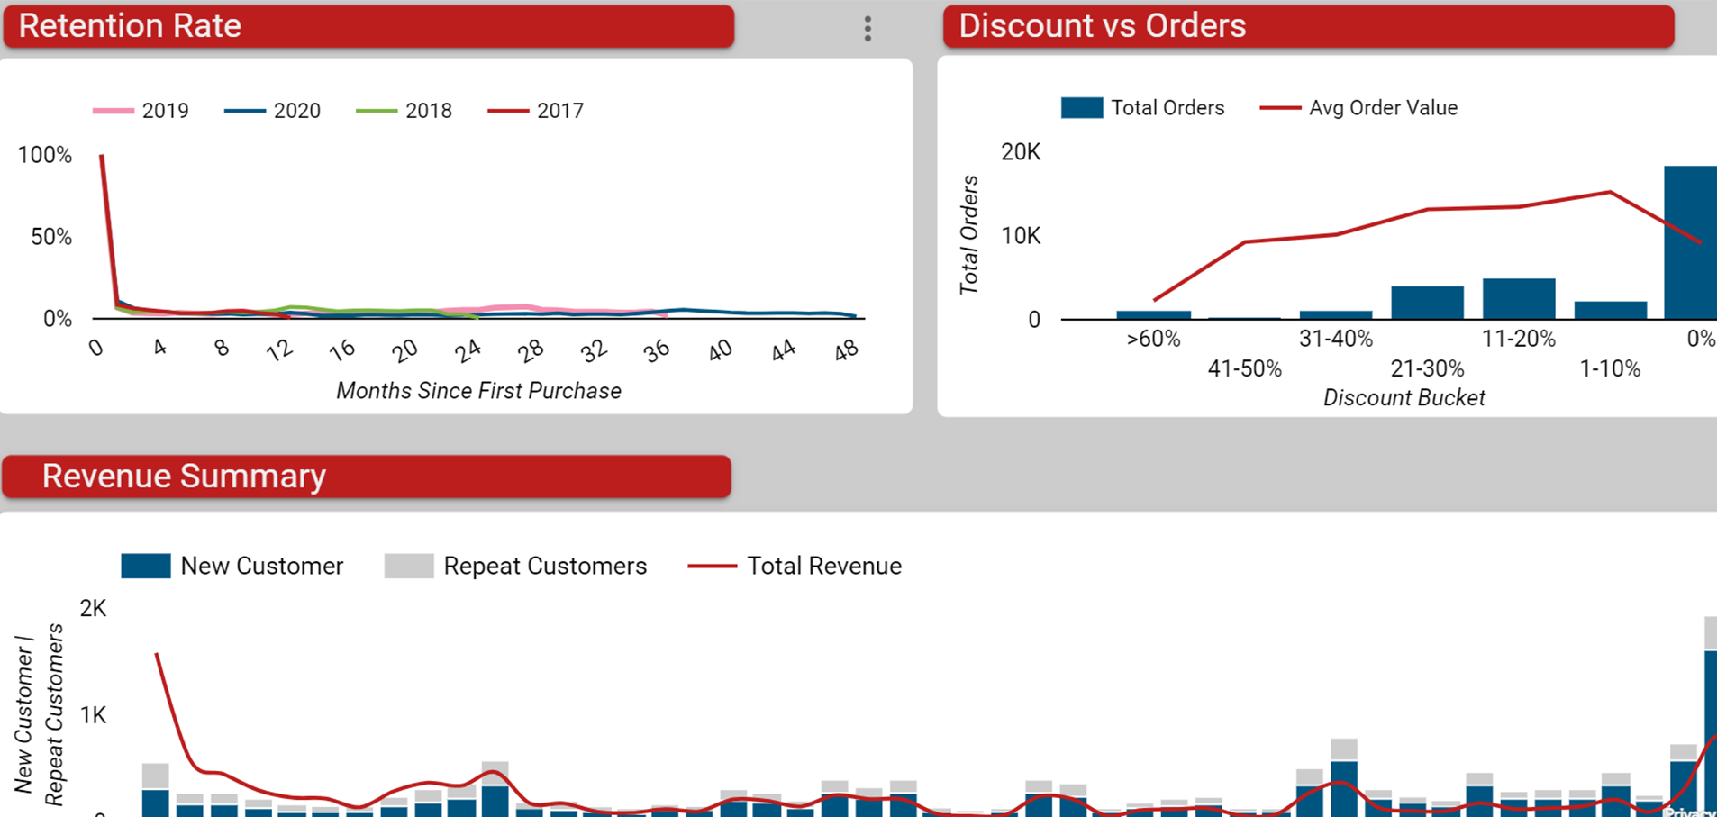Click the 31-40% discount bucket bar
Screen dimensions: 1717x817
[1336, 314]
